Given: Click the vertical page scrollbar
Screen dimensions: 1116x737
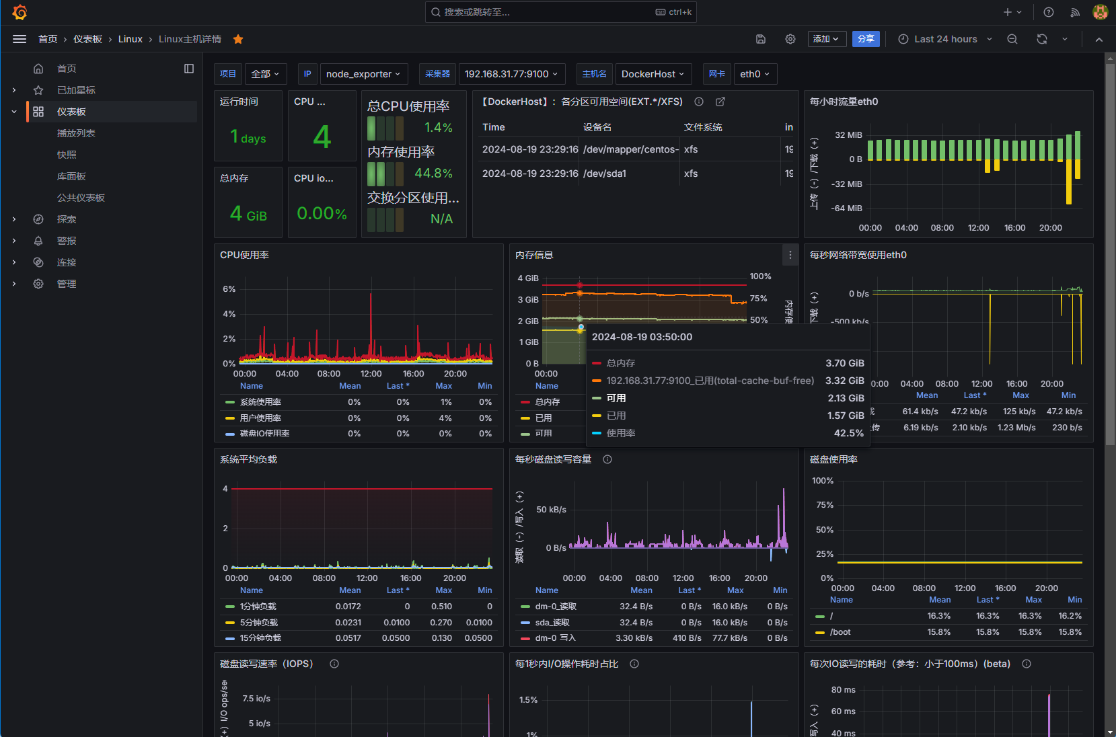Looking at the screenshot, I should click(1110, 256).
